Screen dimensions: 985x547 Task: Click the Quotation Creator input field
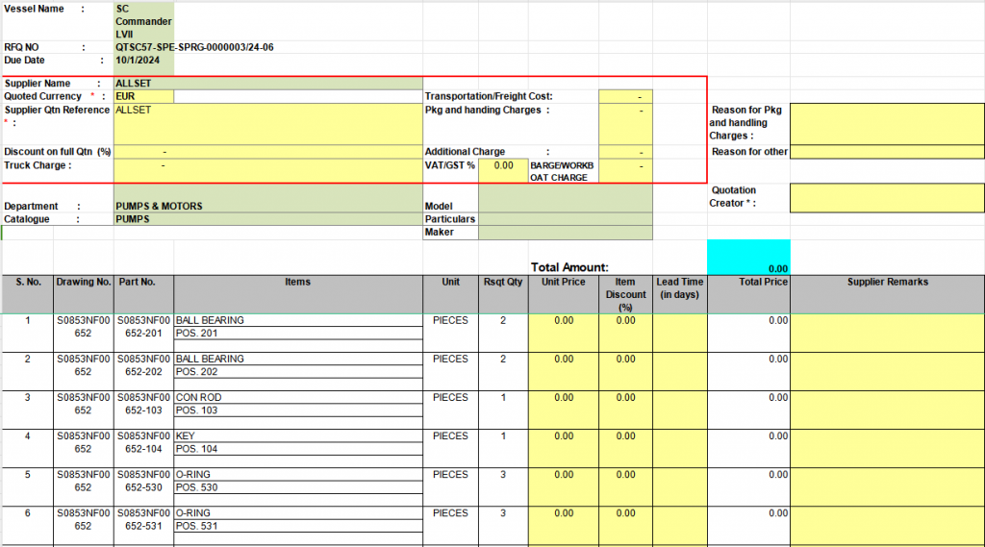[886, 197]
